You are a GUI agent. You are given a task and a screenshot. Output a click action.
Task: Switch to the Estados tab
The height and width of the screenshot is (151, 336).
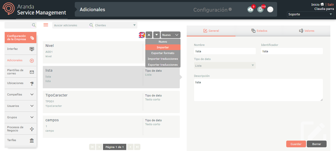259,31
